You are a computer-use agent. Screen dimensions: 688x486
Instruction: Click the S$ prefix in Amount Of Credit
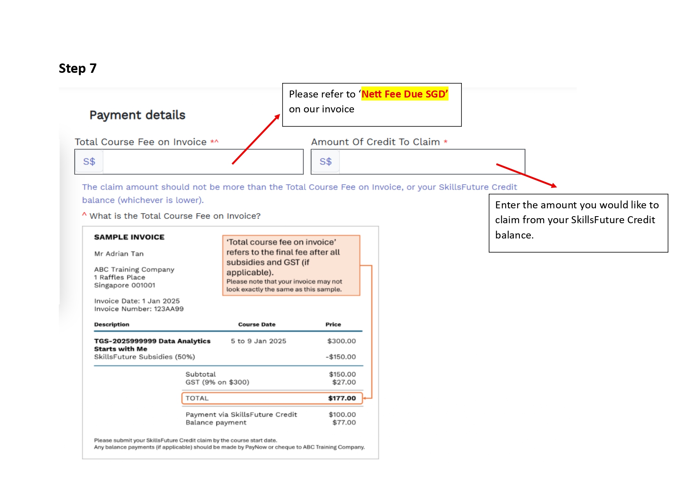pos(325,162)
